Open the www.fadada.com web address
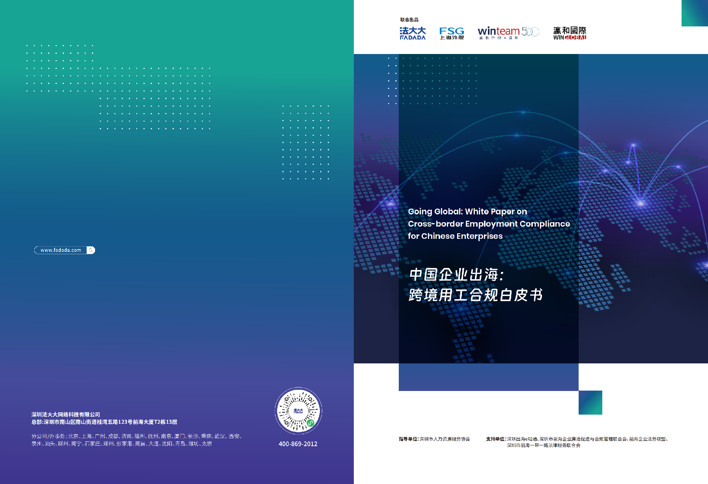This screenshot has width=708, height=484. 61,250
